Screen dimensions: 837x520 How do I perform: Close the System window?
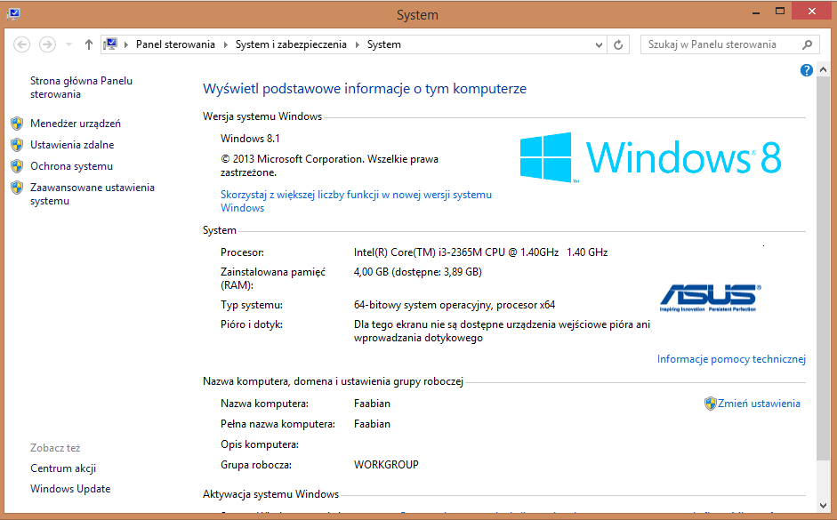tap(812, 12)
